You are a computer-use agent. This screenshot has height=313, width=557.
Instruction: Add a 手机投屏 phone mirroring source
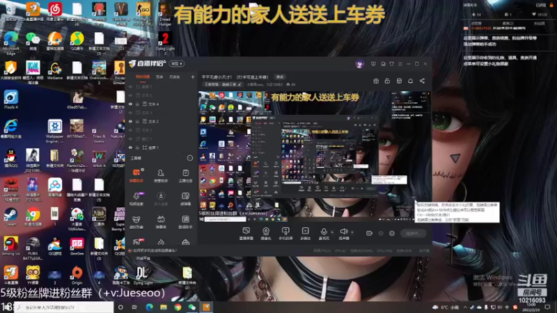coord(285,234)
